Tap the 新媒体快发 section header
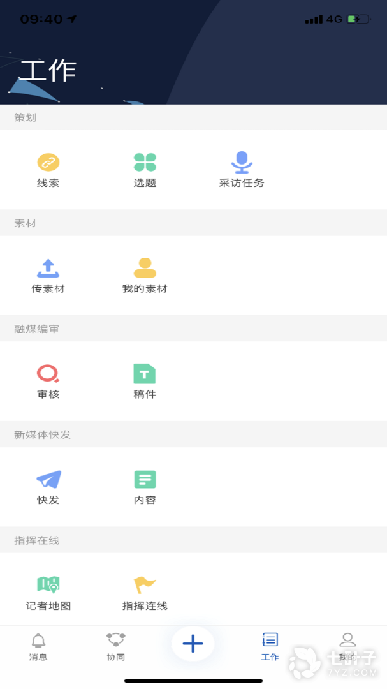Screen dimensions: 387x689 pyautogui.click(x=43, y=434)
